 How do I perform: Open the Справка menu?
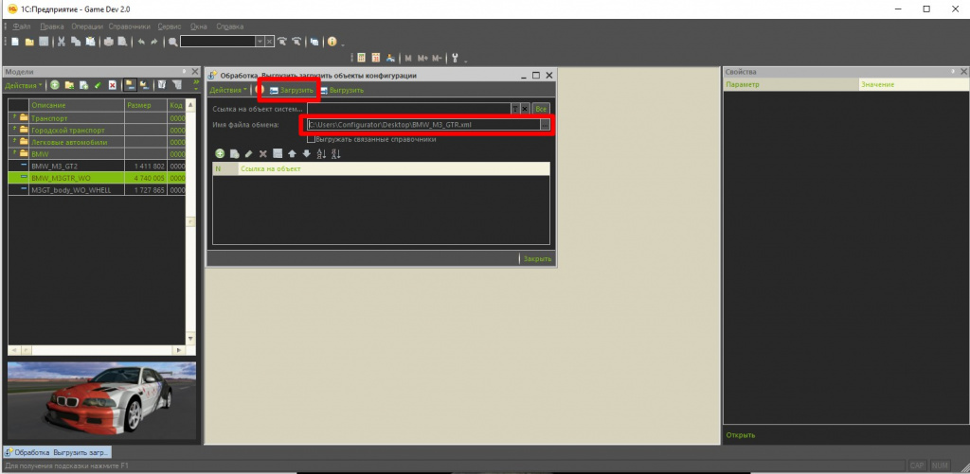click(229, 26)
